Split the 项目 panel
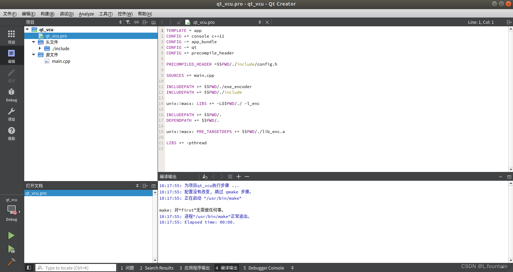The height and width of the screenshot is (272, 513). 145,22
